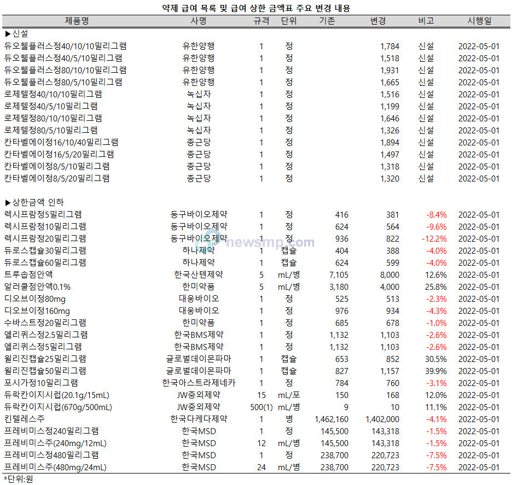Click product 수바스트정20밀리그램
512x485 pixels.
(x=45, y=323)
